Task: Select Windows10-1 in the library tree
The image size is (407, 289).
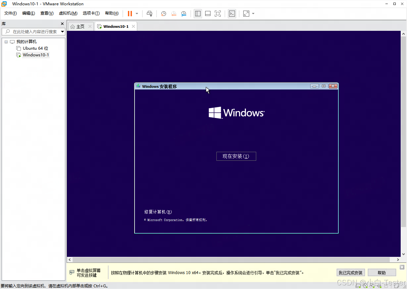Action: pyautogui.click(x=36, y=55)
